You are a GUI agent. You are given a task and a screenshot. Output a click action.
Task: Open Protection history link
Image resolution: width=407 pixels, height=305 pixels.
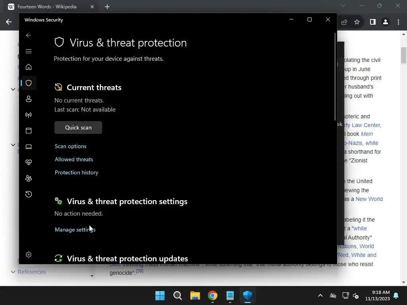pos(77,172)
